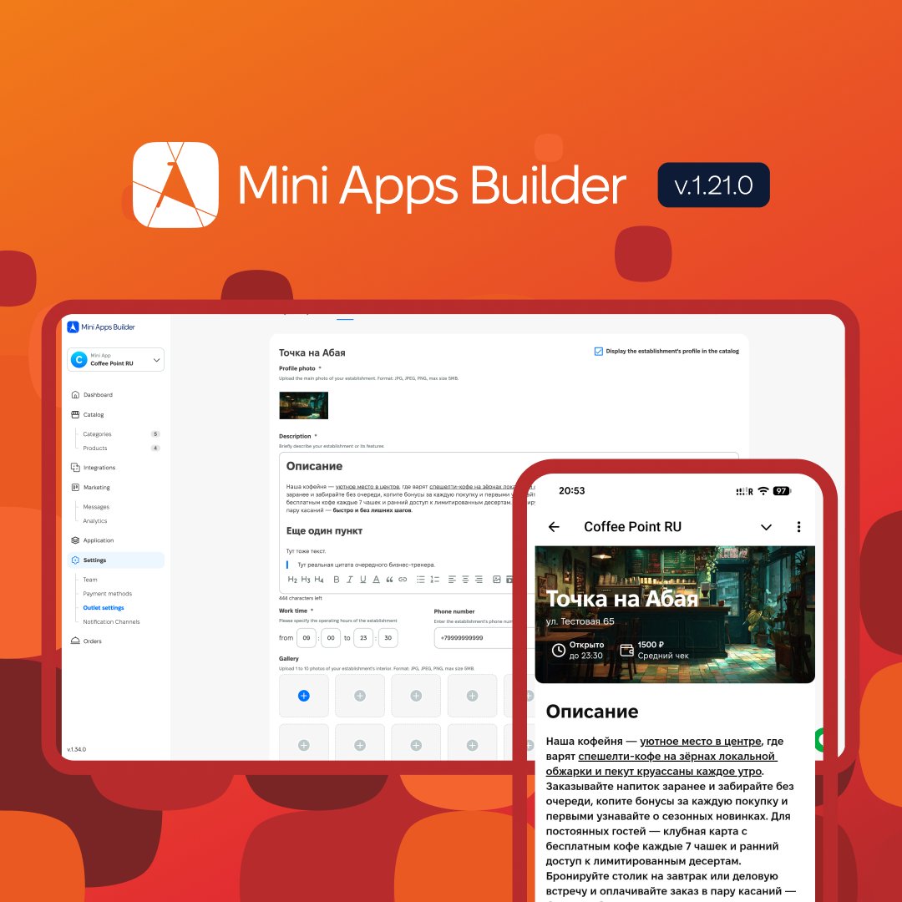The height and width of the screenshot is (902, 902).
Task: Open text color tool in editor
Action: (376, 580)
